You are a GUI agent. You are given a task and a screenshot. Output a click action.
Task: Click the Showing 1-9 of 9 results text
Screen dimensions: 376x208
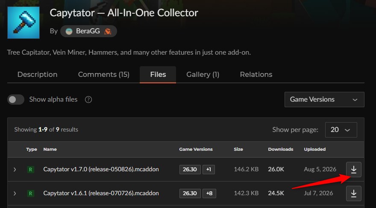pos(46,130)
